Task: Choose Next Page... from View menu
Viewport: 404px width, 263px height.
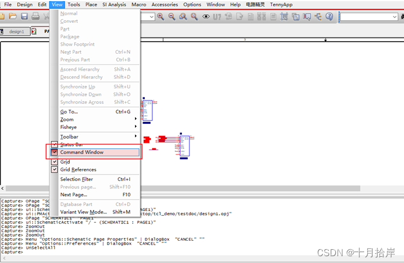Action: pos(99,195)
